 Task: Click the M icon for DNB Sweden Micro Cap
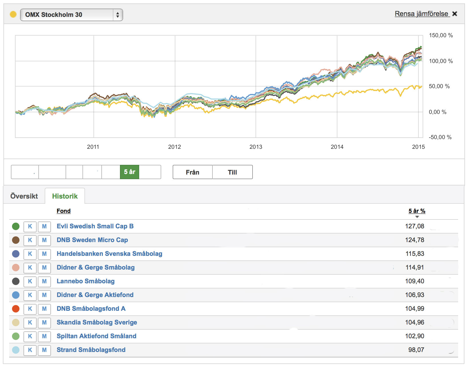(44, 240)
